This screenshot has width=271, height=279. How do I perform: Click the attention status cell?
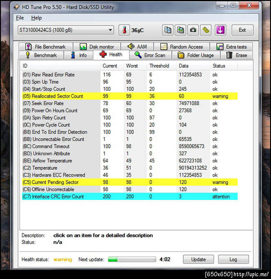221,197
